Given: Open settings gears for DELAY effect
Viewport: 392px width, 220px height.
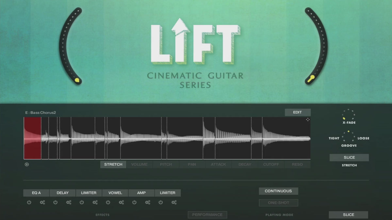Looking at the screenshot, I should (x=69, y=202).
